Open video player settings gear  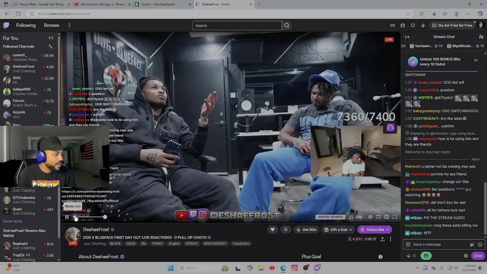pyautogui.click(x=370, y=217)
